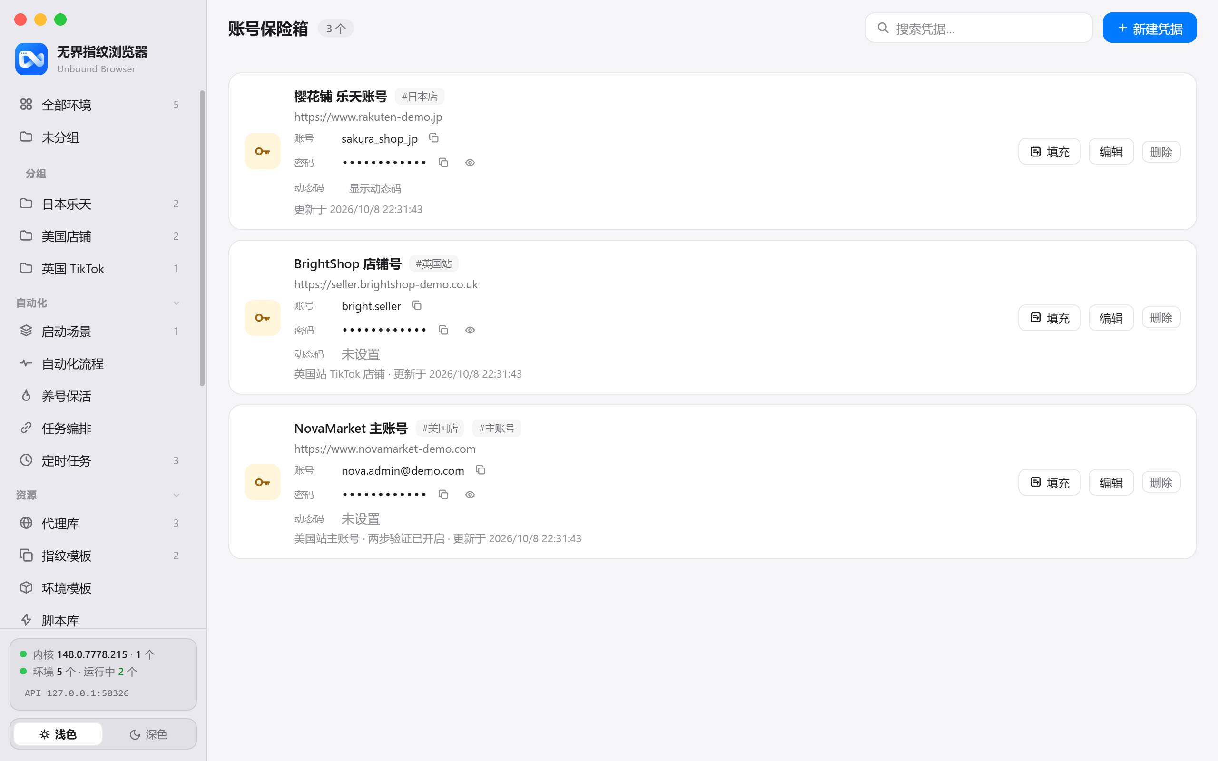Screen dimensions: 1218x761
Task: Click the search magnifier icon
Action: [x=883, y=28]
